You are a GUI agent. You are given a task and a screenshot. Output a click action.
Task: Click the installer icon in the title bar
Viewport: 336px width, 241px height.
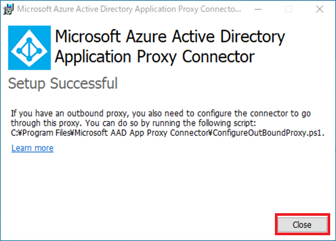(8, 9)
